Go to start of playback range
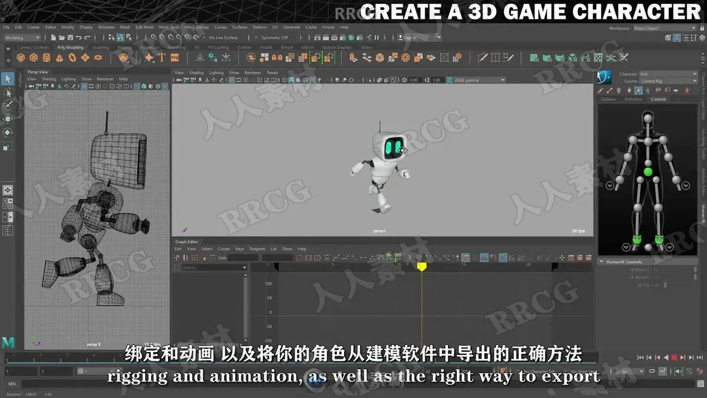The image size is (707, 398). (641, 357)
